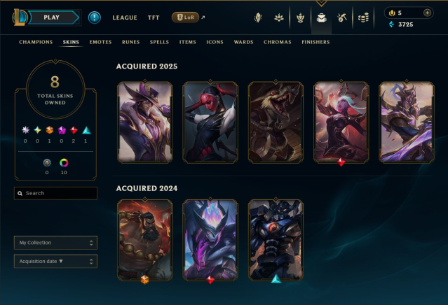Select the Twisted Fate skin thumbnail in Acquired 2025
The height and width of the screenshot is (305, 448).
tap(145, 122)
